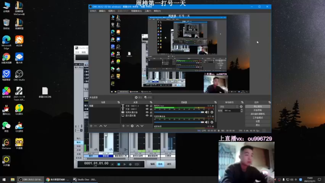Click the record button in Studio One transport
The height and width of the screenshot is (183, 325).
tap(130, 164)
